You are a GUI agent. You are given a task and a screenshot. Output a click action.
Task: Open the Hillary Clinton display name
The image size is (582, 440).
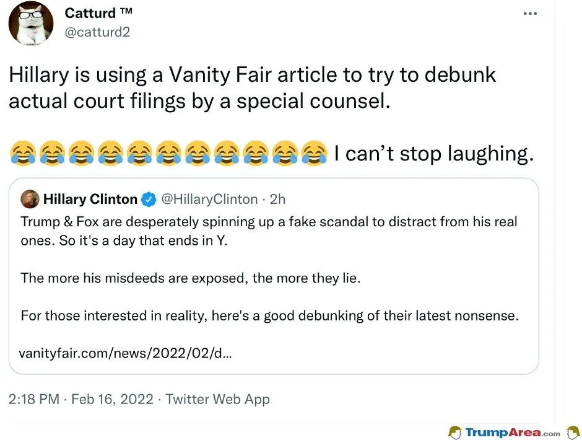pos(90,199)
